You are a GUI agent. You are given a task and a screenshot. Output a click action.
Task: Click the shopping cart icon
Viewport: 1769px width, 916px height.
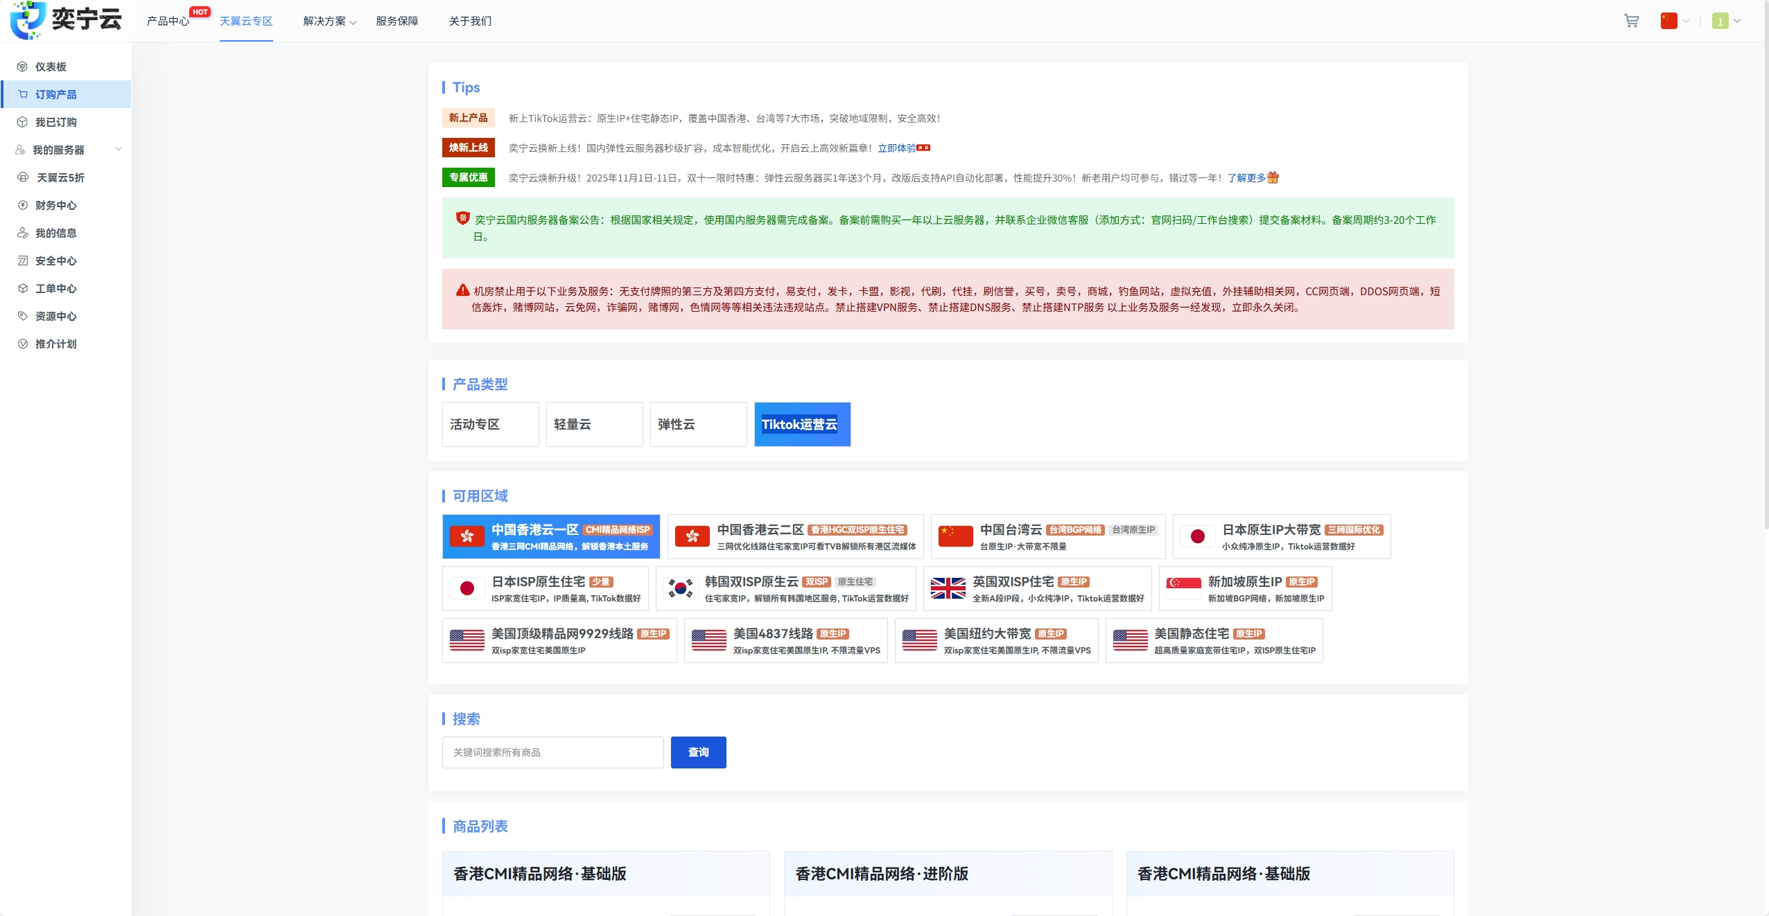(x=1631, y=21)
